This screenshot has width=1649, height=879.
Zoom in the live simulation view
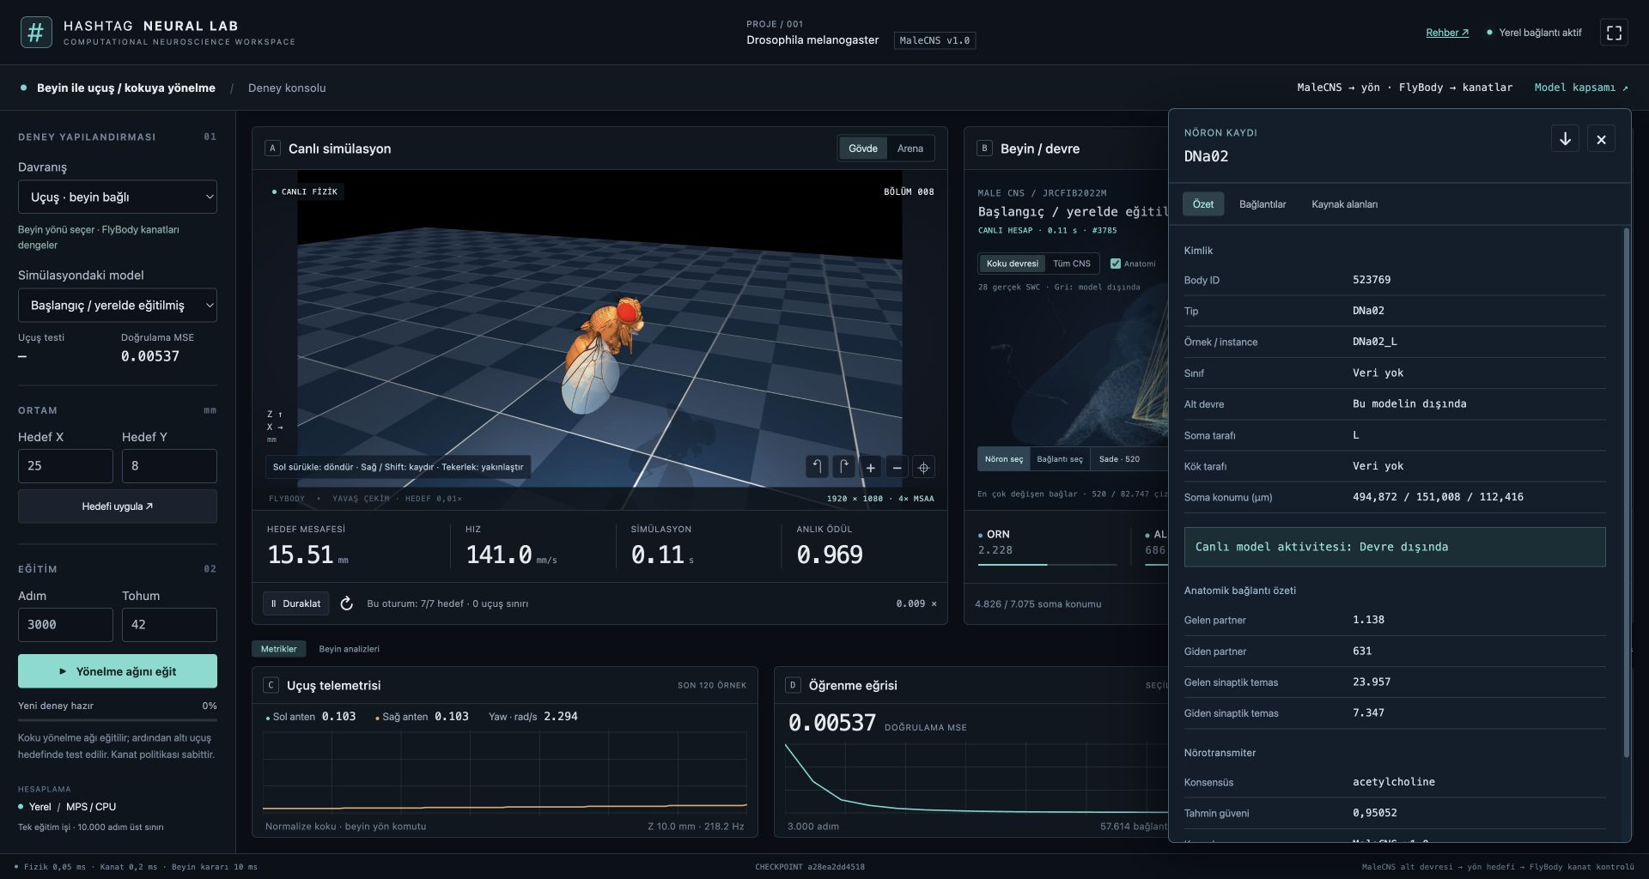(x=870, y=467)
